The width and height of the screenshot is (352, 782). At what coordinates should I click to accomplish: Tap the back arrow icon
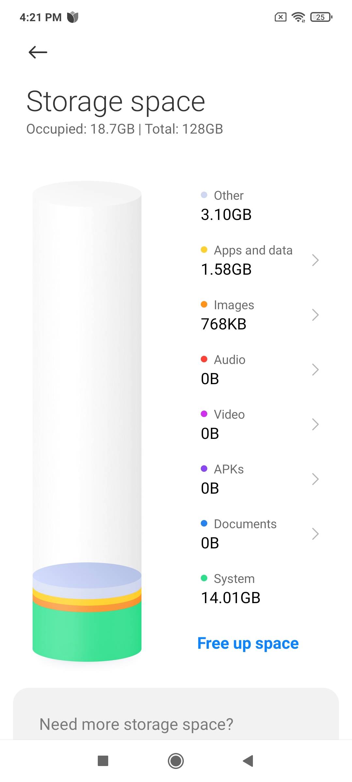coord(38,52)
